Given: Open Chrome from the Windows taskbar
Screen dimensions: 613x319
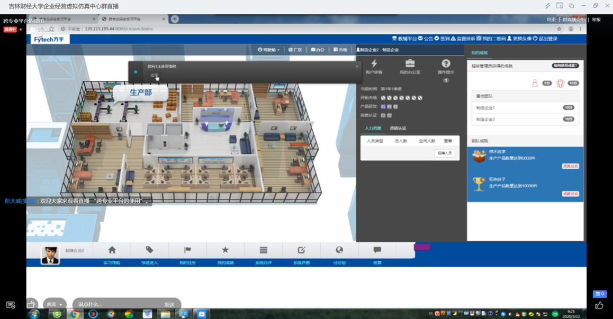Looking at the screenshot, I should [75, 314].
